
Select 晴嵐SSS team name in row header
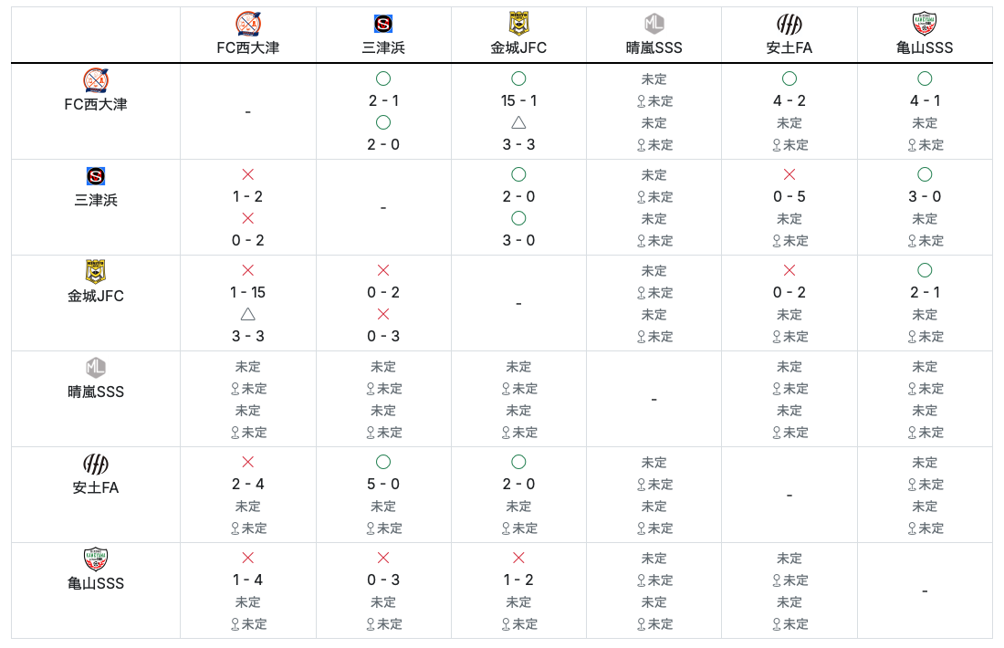(96, 392)
